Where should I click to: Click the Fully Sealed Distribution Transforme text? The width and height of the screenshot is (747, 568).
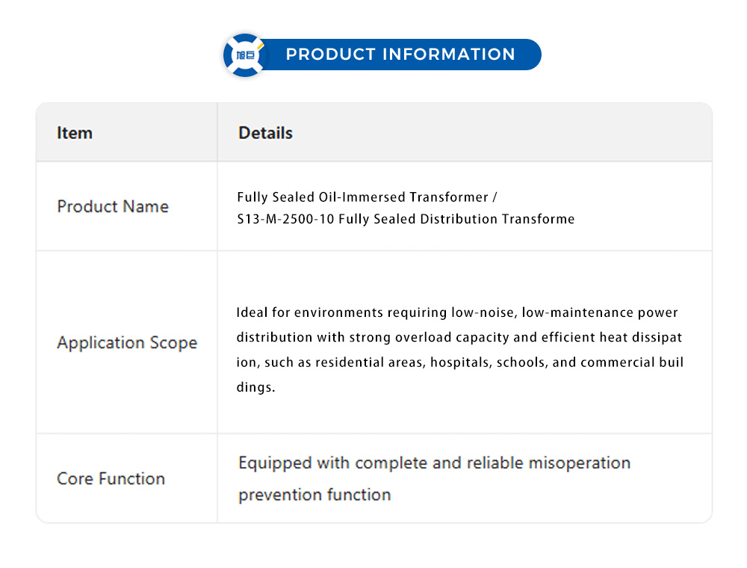click(x=456, y=219)
